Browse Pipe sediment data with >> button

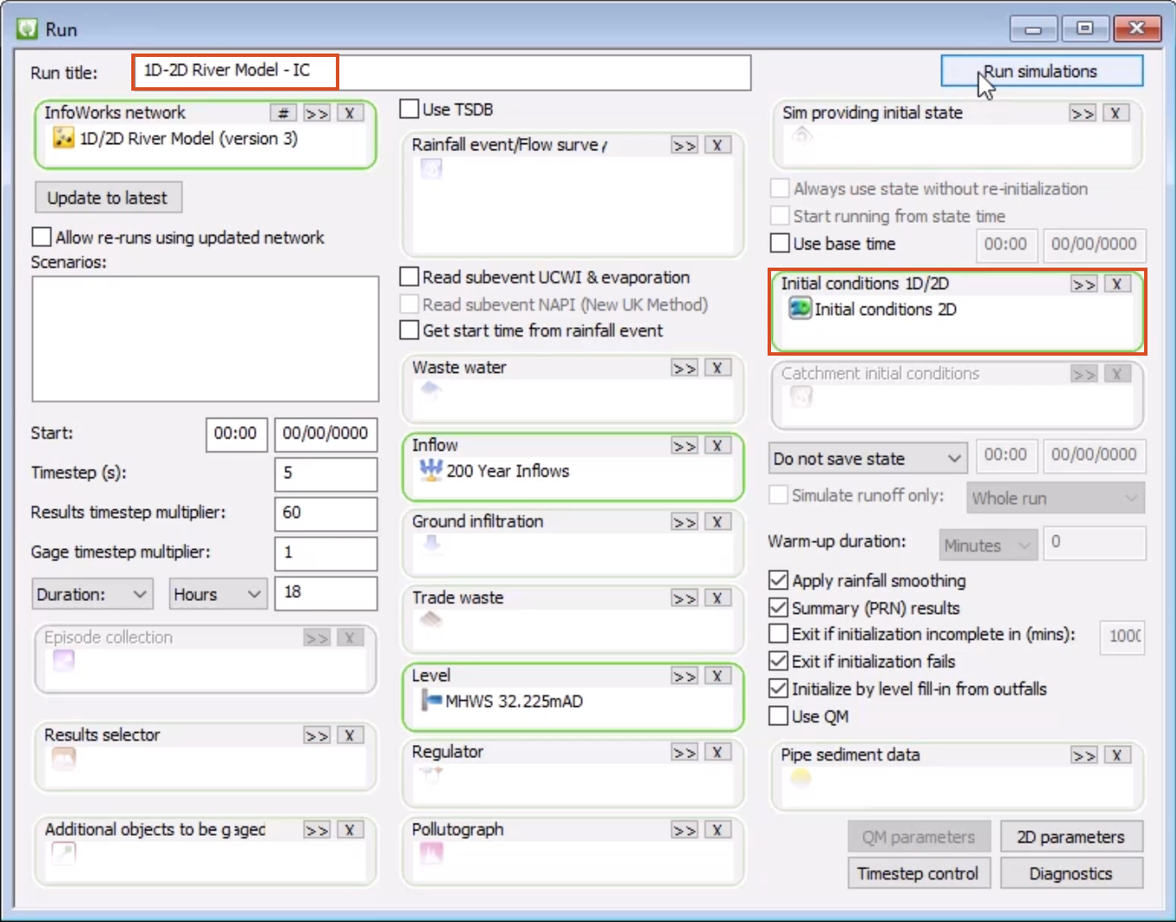(1084, 755)
